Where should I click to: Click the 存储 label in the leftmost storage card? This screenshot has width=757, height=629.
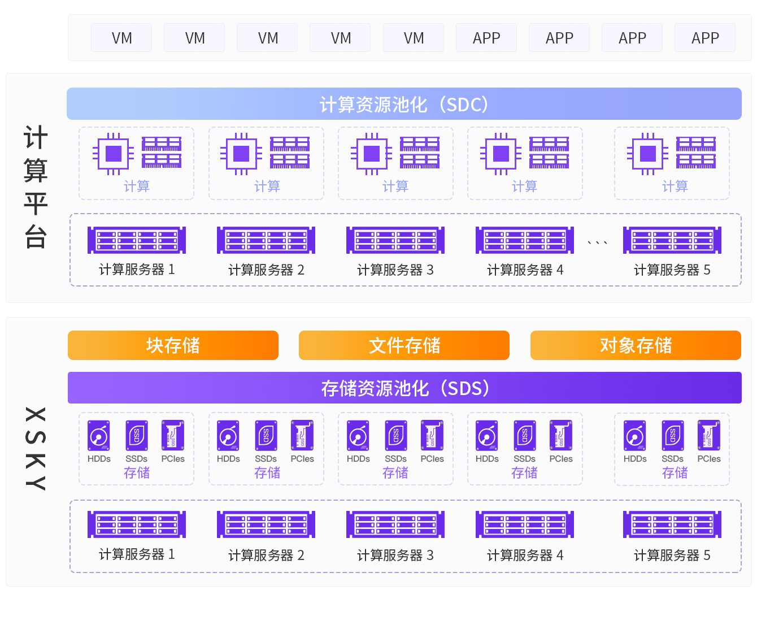(137, 473)
